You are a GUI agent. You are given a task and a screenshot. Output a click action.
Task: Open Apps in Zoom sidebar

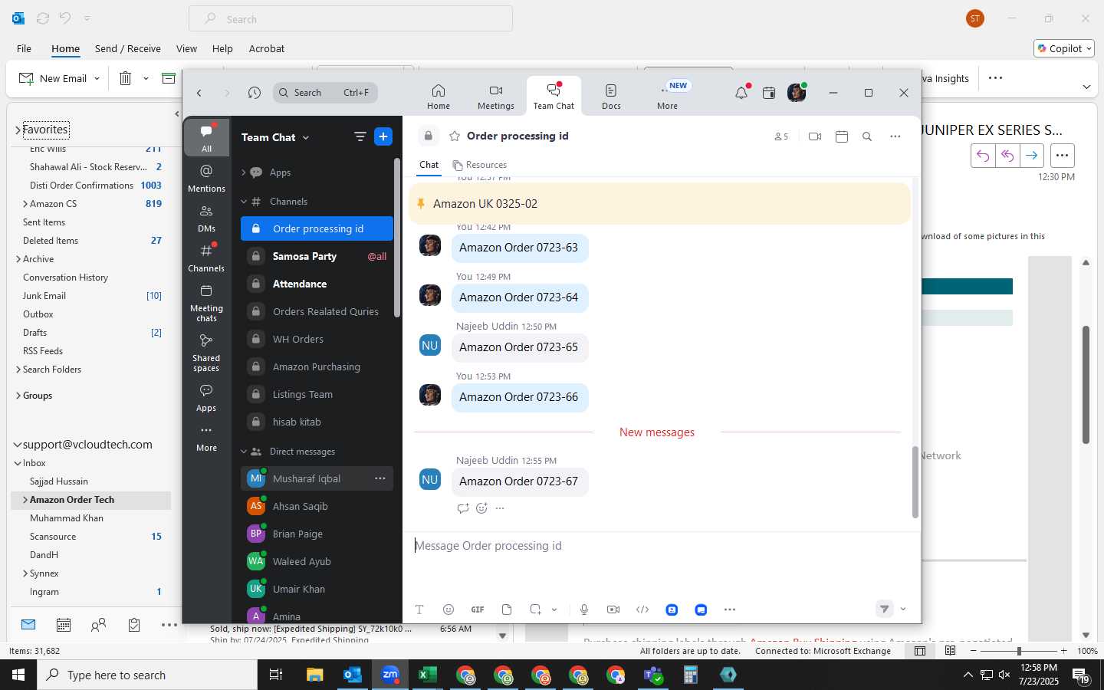pyautogui.click(x=206, y=397)
